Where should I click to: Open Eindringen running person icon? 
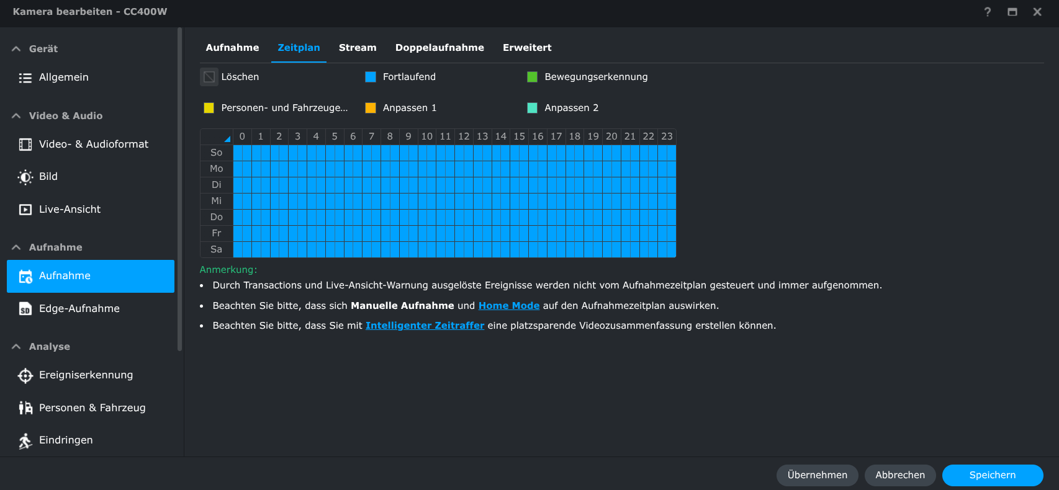coord(25,440)
